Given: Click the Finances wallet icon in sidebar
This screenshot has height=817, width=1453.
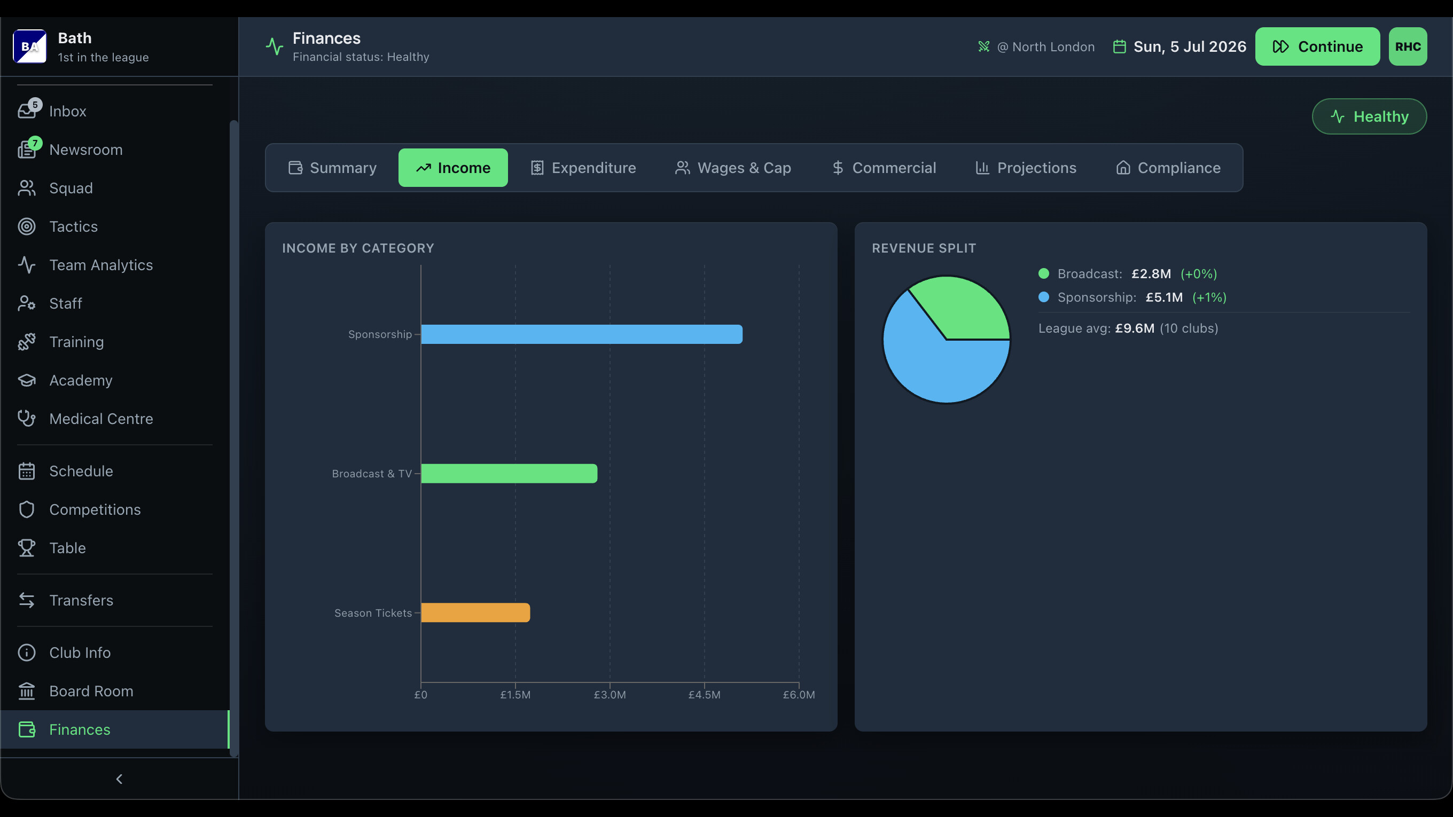Looking at the screenshot, I should click(x=27, y=729).
